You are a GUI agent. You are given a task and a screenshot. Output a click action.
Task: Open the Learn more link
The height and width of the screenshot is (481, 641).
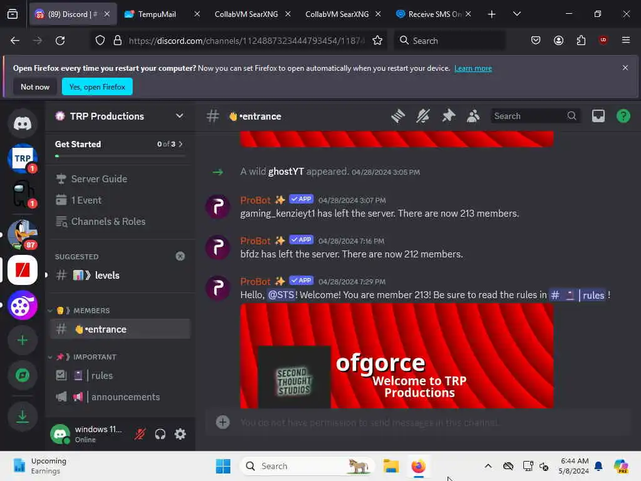tap(473, 68)
